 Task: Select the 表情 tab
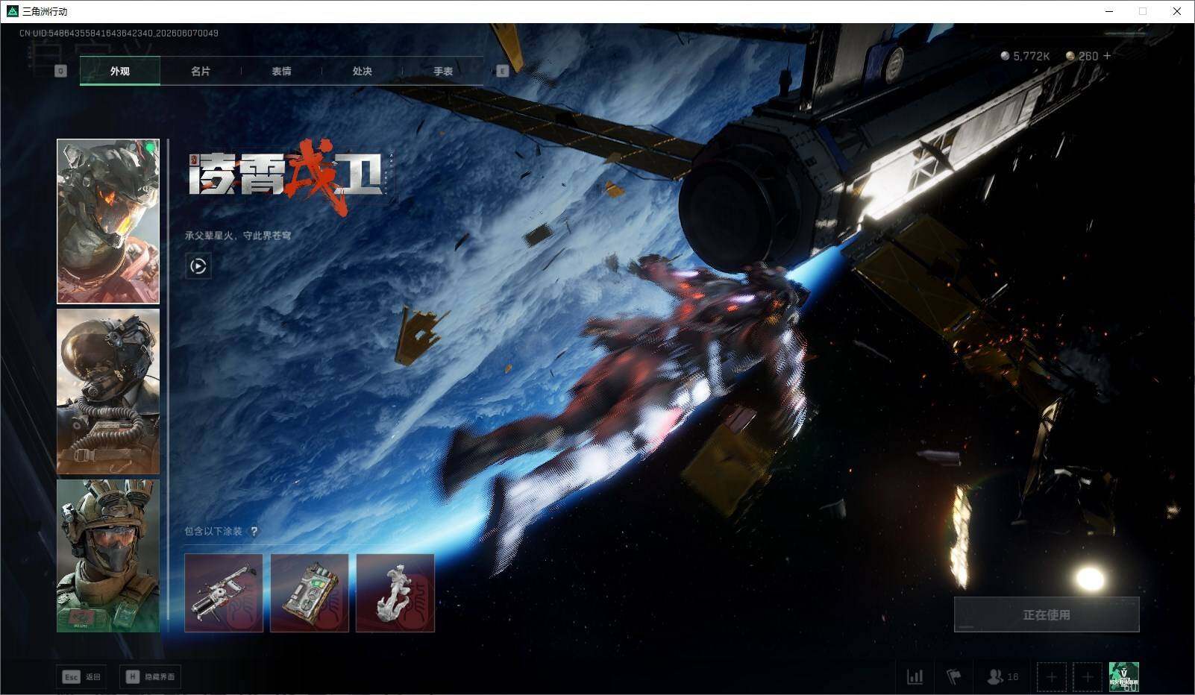[281, 71]
